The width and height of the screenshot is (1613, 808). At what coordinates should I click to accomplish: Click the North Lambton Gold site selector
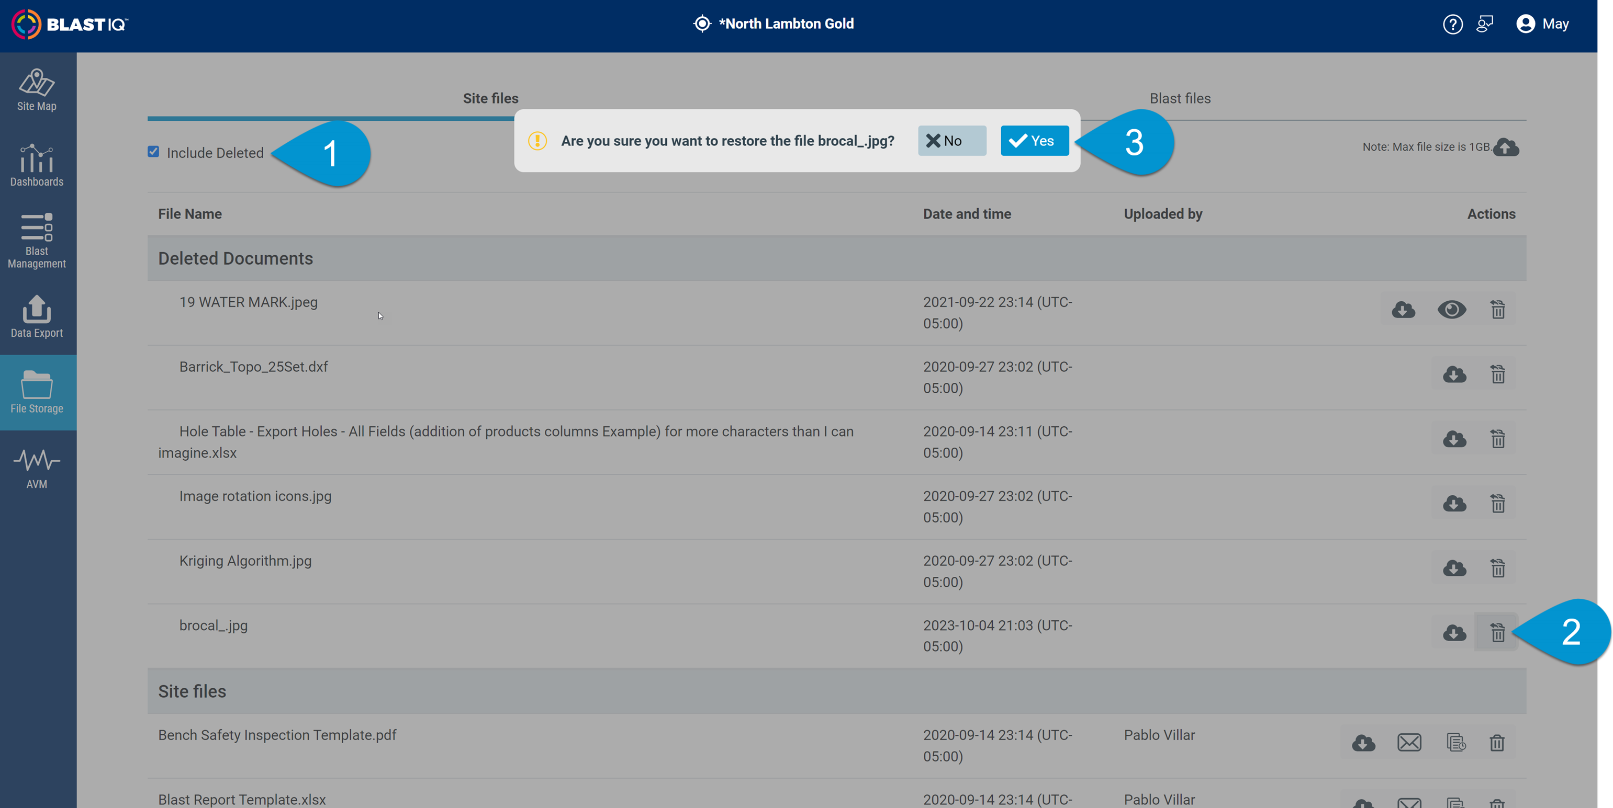tap(774, 24)
